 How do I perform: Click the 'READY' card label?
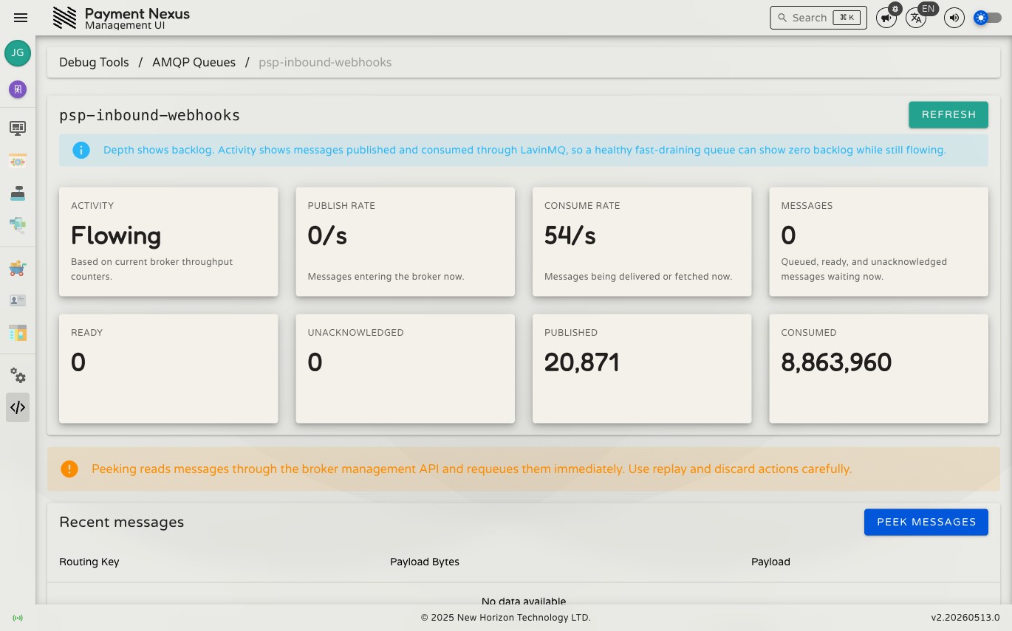[86, 333]
